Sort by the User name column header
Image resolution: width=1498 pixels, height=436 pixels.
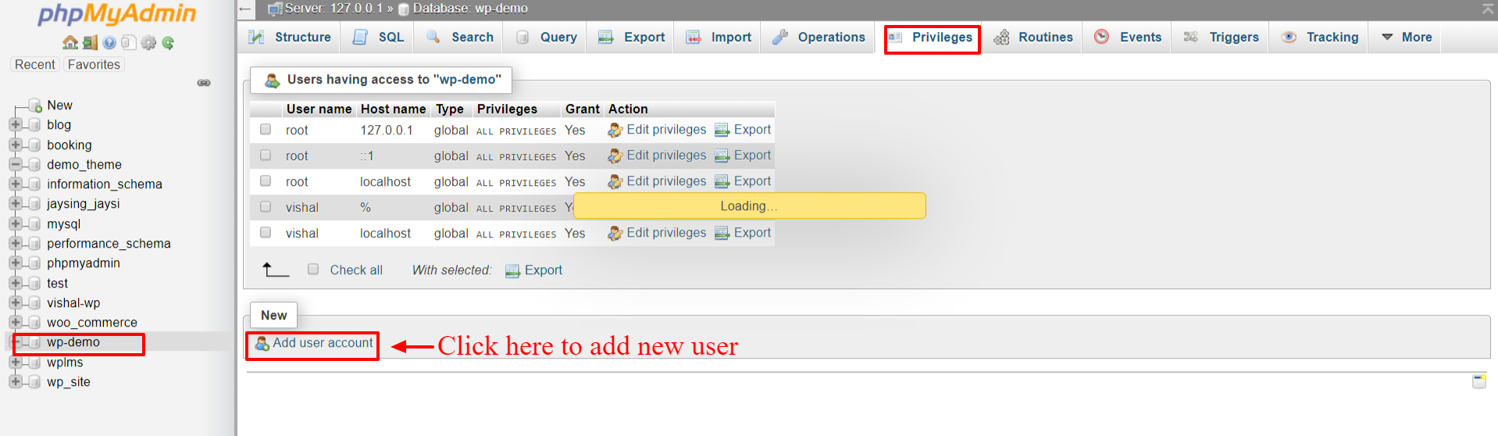319,109
